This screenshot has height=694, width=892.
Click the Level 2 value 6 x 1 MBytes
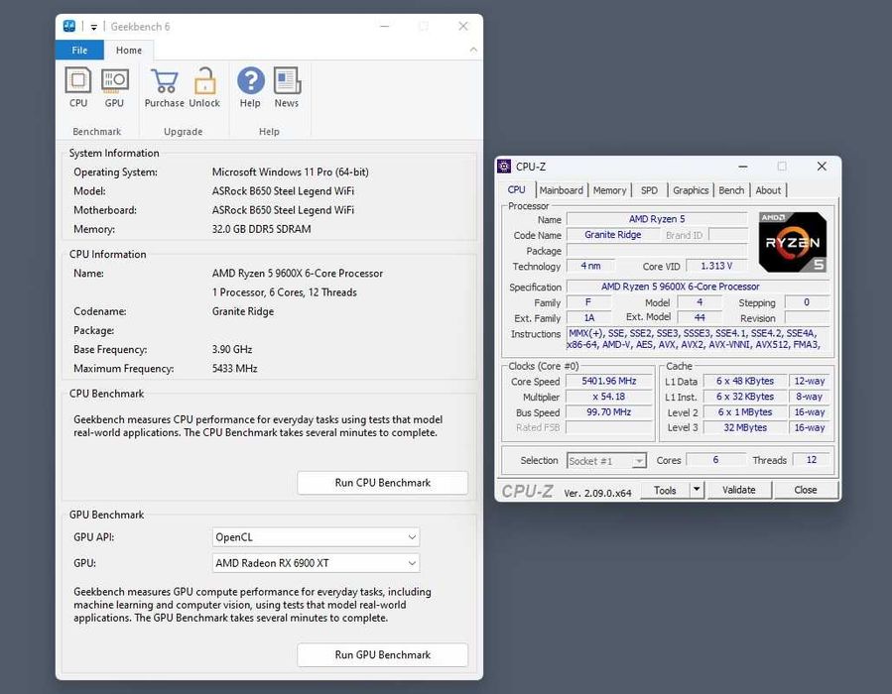click(745, 412)
